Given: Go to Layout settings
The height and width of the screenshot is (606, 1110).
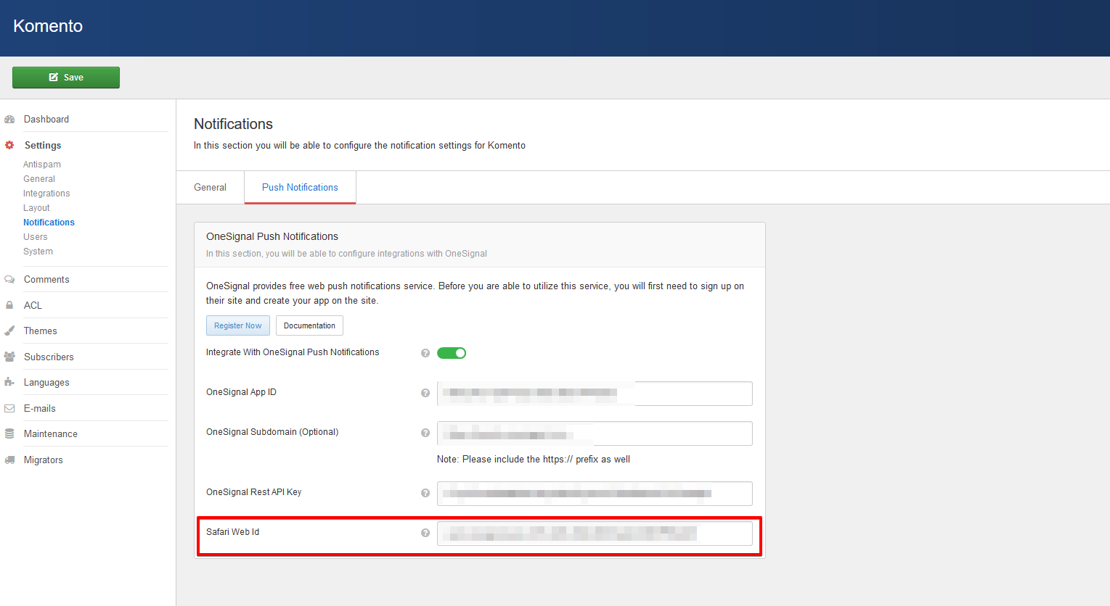Looking at the screenshot, I should click(36, 208).
